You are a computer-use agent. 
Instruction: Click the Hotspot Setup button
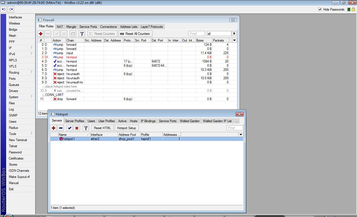[x=126, y=128]
